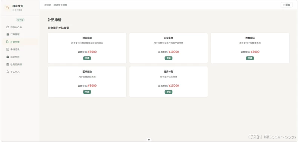Click 申请 under 教育补贴

click(x=250, y=58)
